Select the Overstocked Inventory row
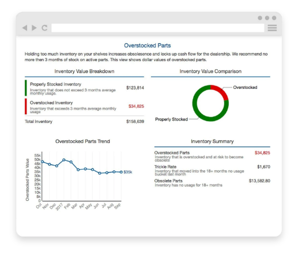The image size is (298, 262). click(84, 107)
